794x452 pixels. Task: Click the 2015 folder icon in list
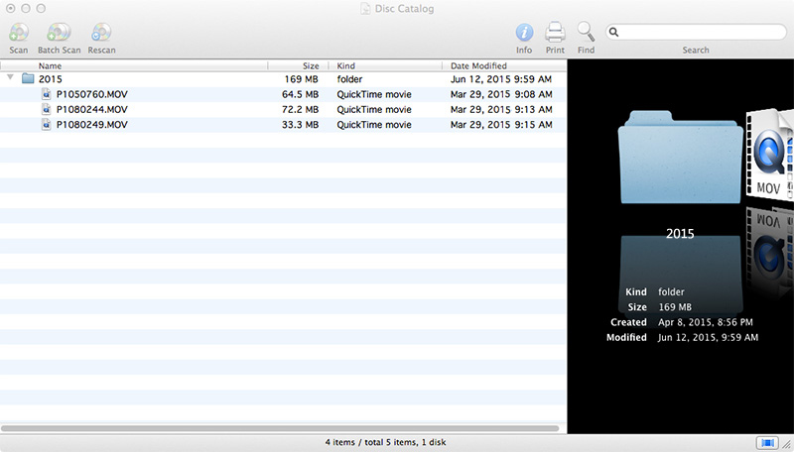click(x=28, y=78)
